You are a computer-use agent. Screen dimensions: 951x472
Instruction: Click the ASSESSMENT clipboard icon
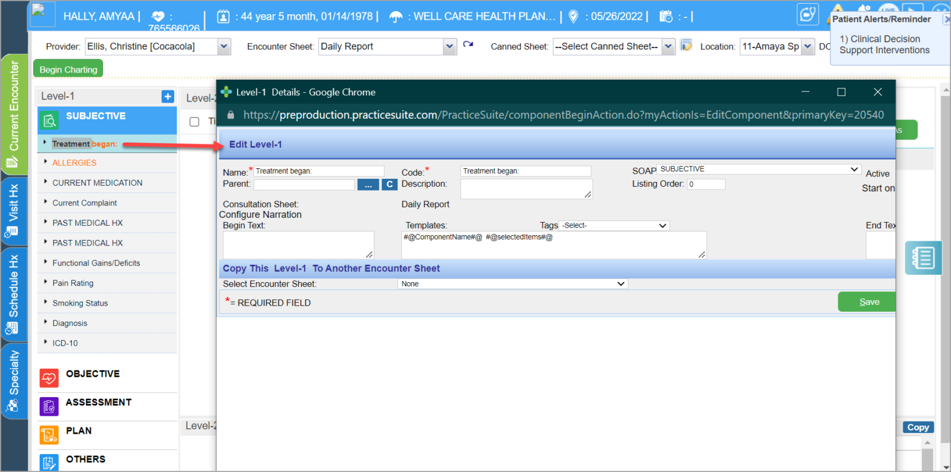(49, 406)
